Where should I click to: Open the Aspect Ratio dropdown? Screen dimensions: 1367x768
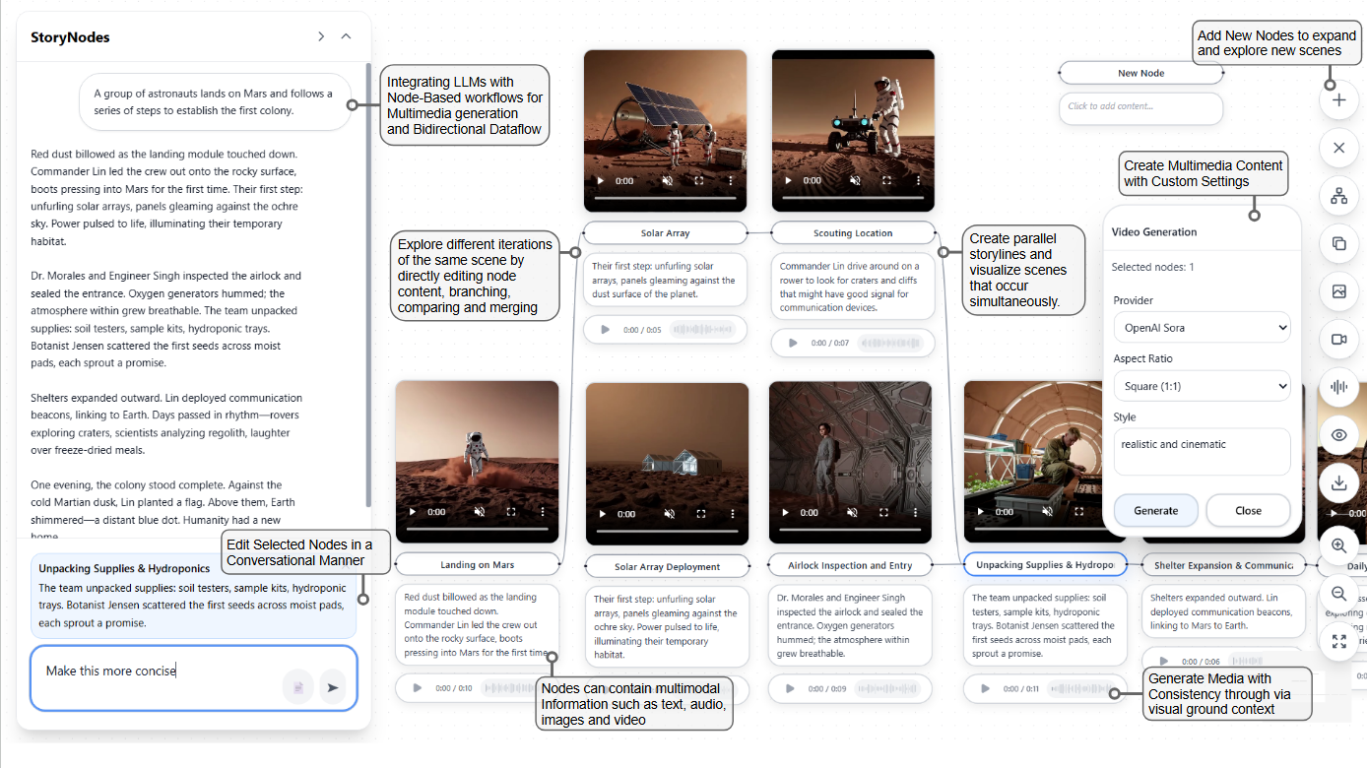(x=1202, y=386)
